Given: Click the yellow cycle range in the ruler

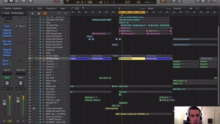Looking at the screenshot, I should coord(132,12).
